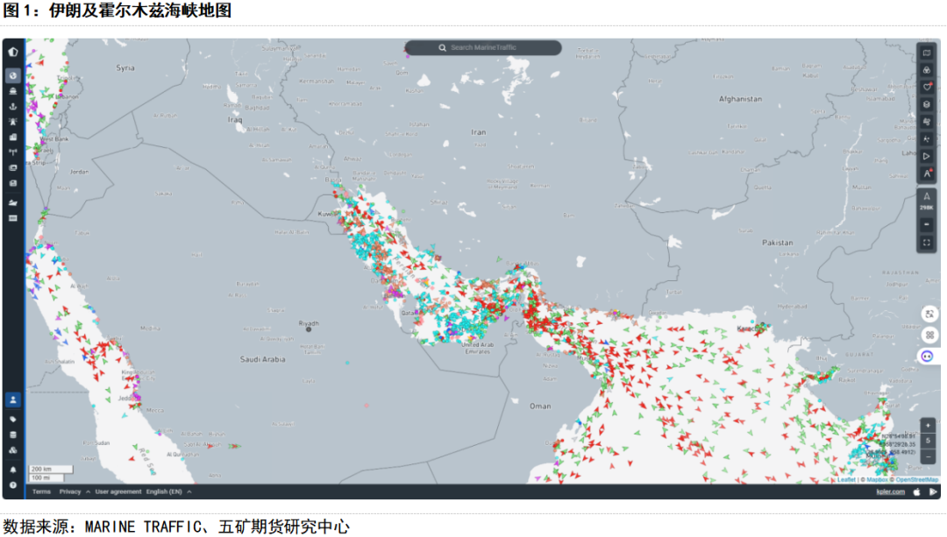Image resolution: width=947 pixels, height=537 pixels.
Task: Open the fleets cluster icon in the sidebar
Action: 12,450
